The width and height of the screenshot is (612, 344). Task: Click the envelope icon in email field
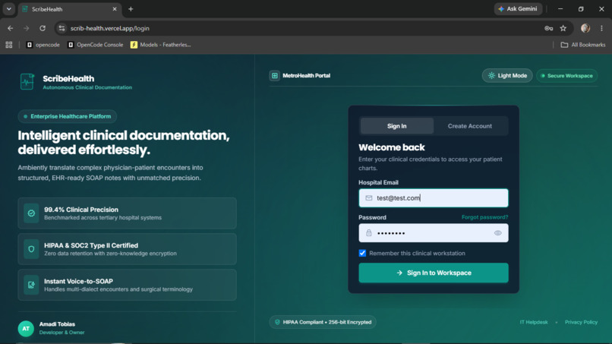tap(369, 198)
